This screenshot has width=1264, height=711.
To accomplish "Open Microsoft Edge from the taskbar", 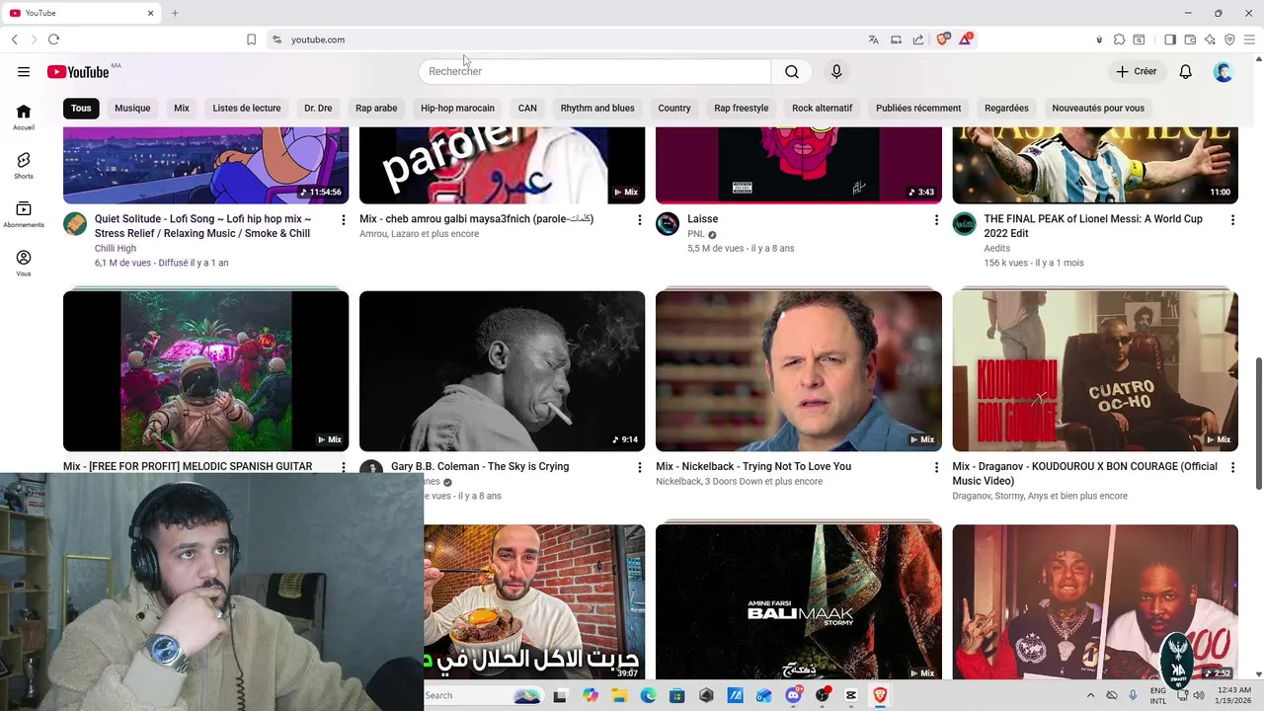I will pyautogui.click(x=648, y=695).
